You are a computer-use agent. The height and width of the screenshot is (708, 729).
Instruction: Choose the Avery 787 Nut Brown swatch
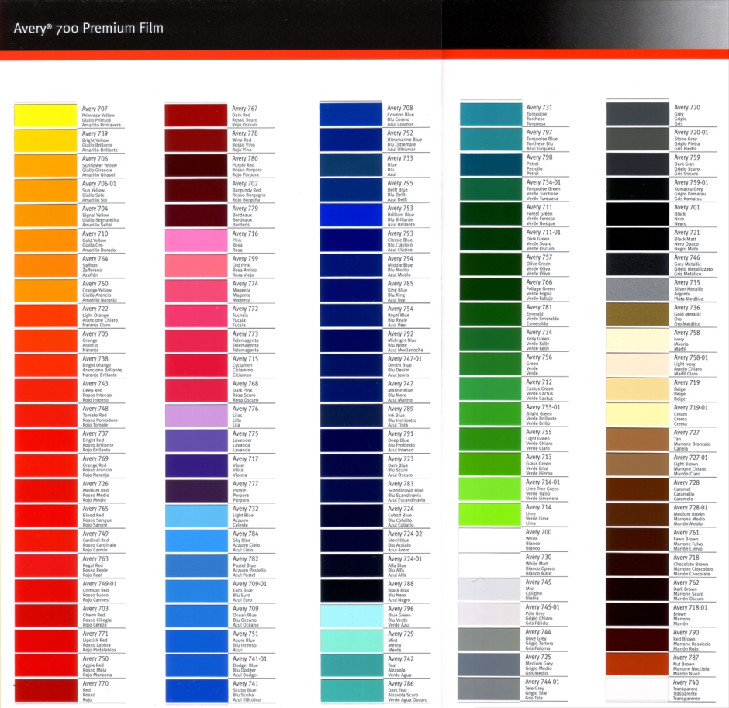(637, 664)
